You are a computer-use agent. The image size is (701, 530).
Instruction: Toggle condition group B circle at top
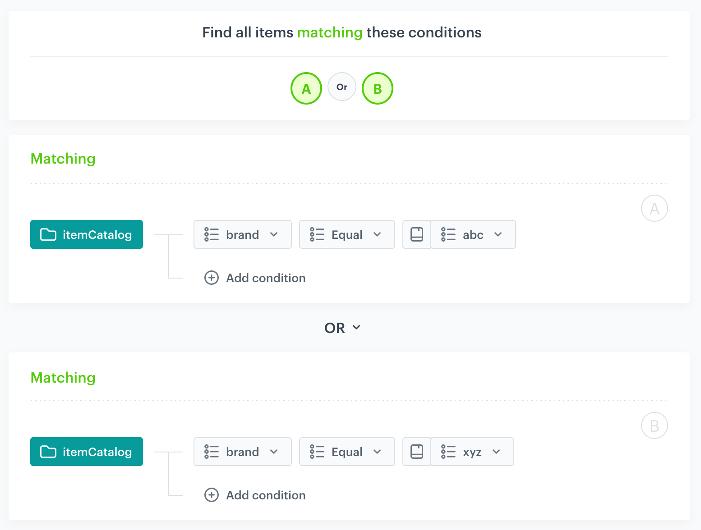click(x=377, y=88)
